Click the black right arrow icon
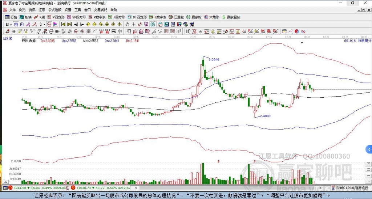Screen dimensions: 372x199 [82, 24]
